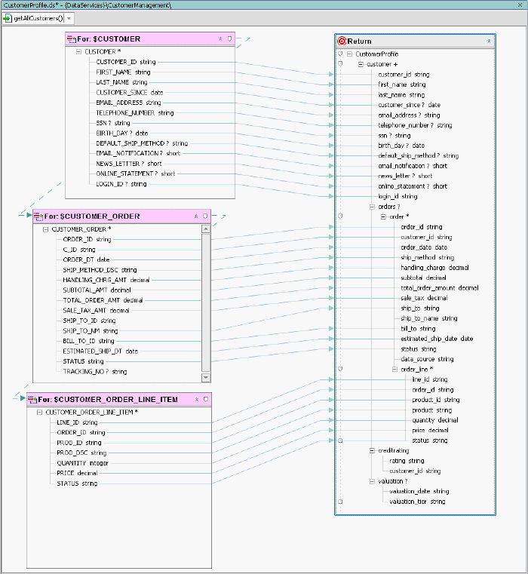The height and width of the screenshot is (574, 528).
Task: Select TRACKING_NO ? string element
Action: point(95,372)
